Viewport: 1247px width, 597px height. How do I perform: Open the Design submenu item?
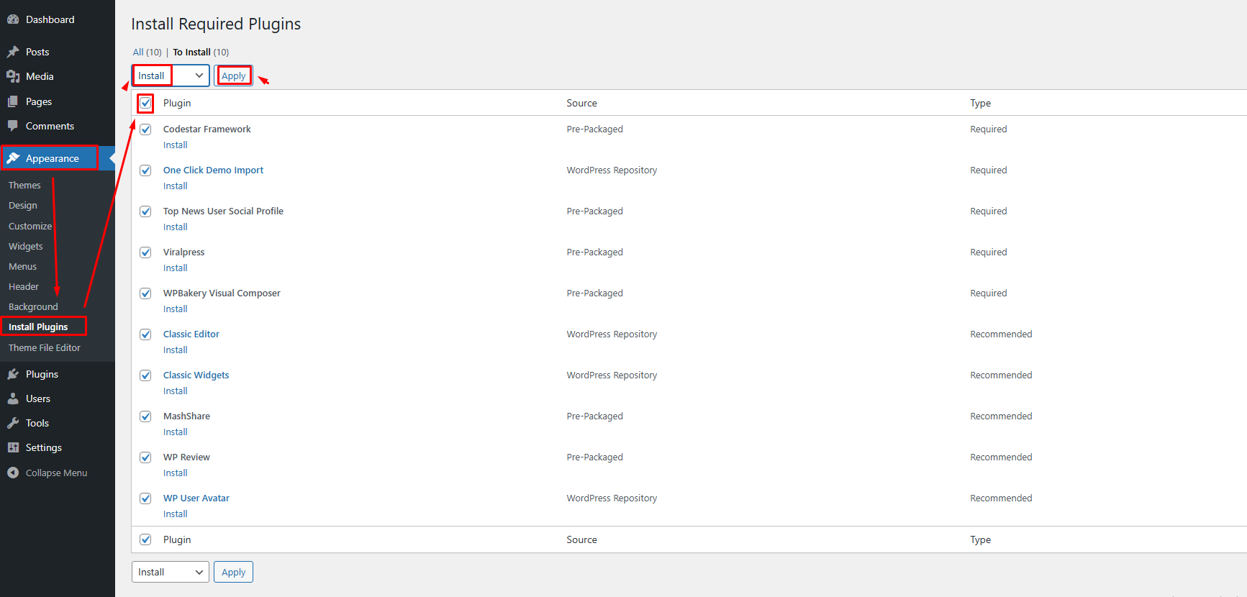[23, 205]
